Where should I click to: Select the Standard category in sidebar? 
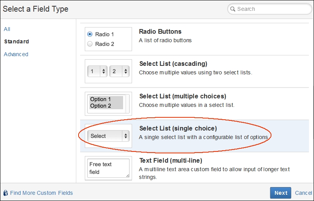pos(17,41)
